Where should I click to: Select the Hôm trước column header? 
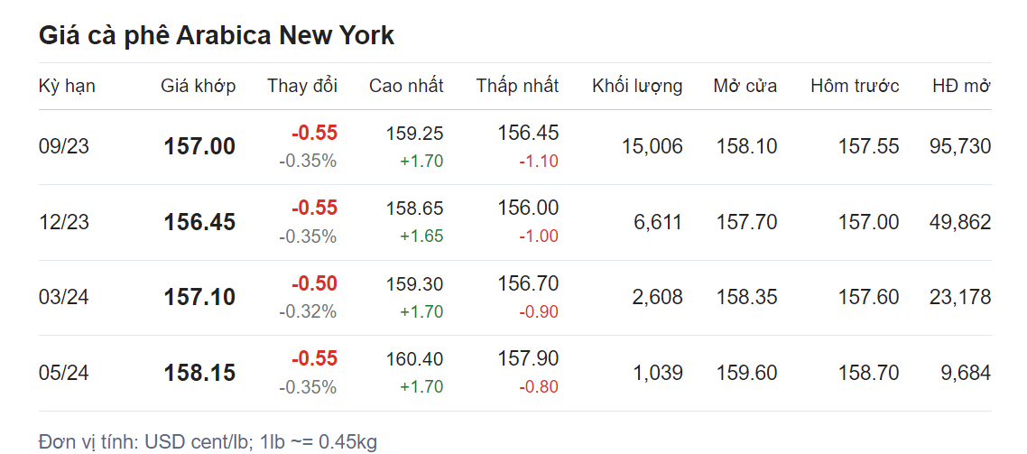pos(855,87)
